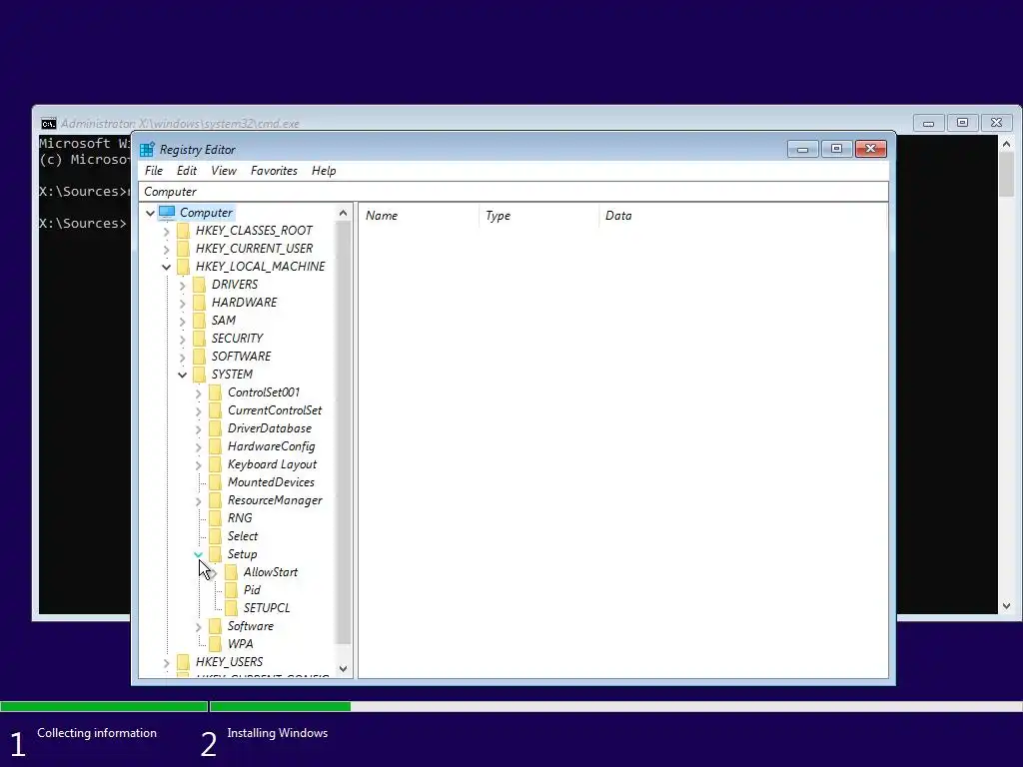Click the SETUPCL folder icon
The width and height of the screenshot is (1023, 767).
click(232, 608)
